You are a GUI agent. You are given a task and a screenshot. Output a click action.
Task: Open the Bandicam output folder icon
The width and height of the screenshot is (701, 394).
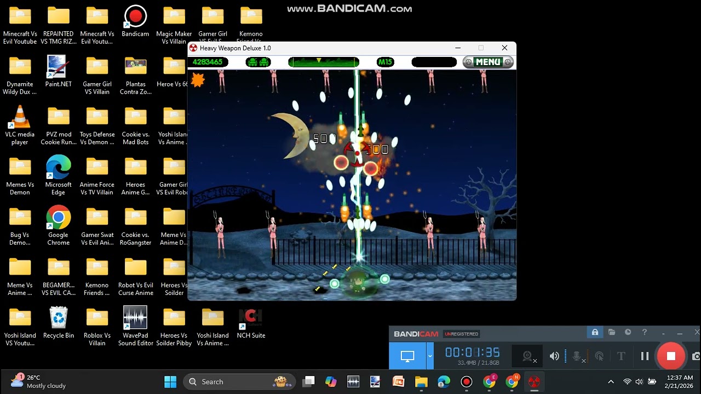[x=612, y=332]
